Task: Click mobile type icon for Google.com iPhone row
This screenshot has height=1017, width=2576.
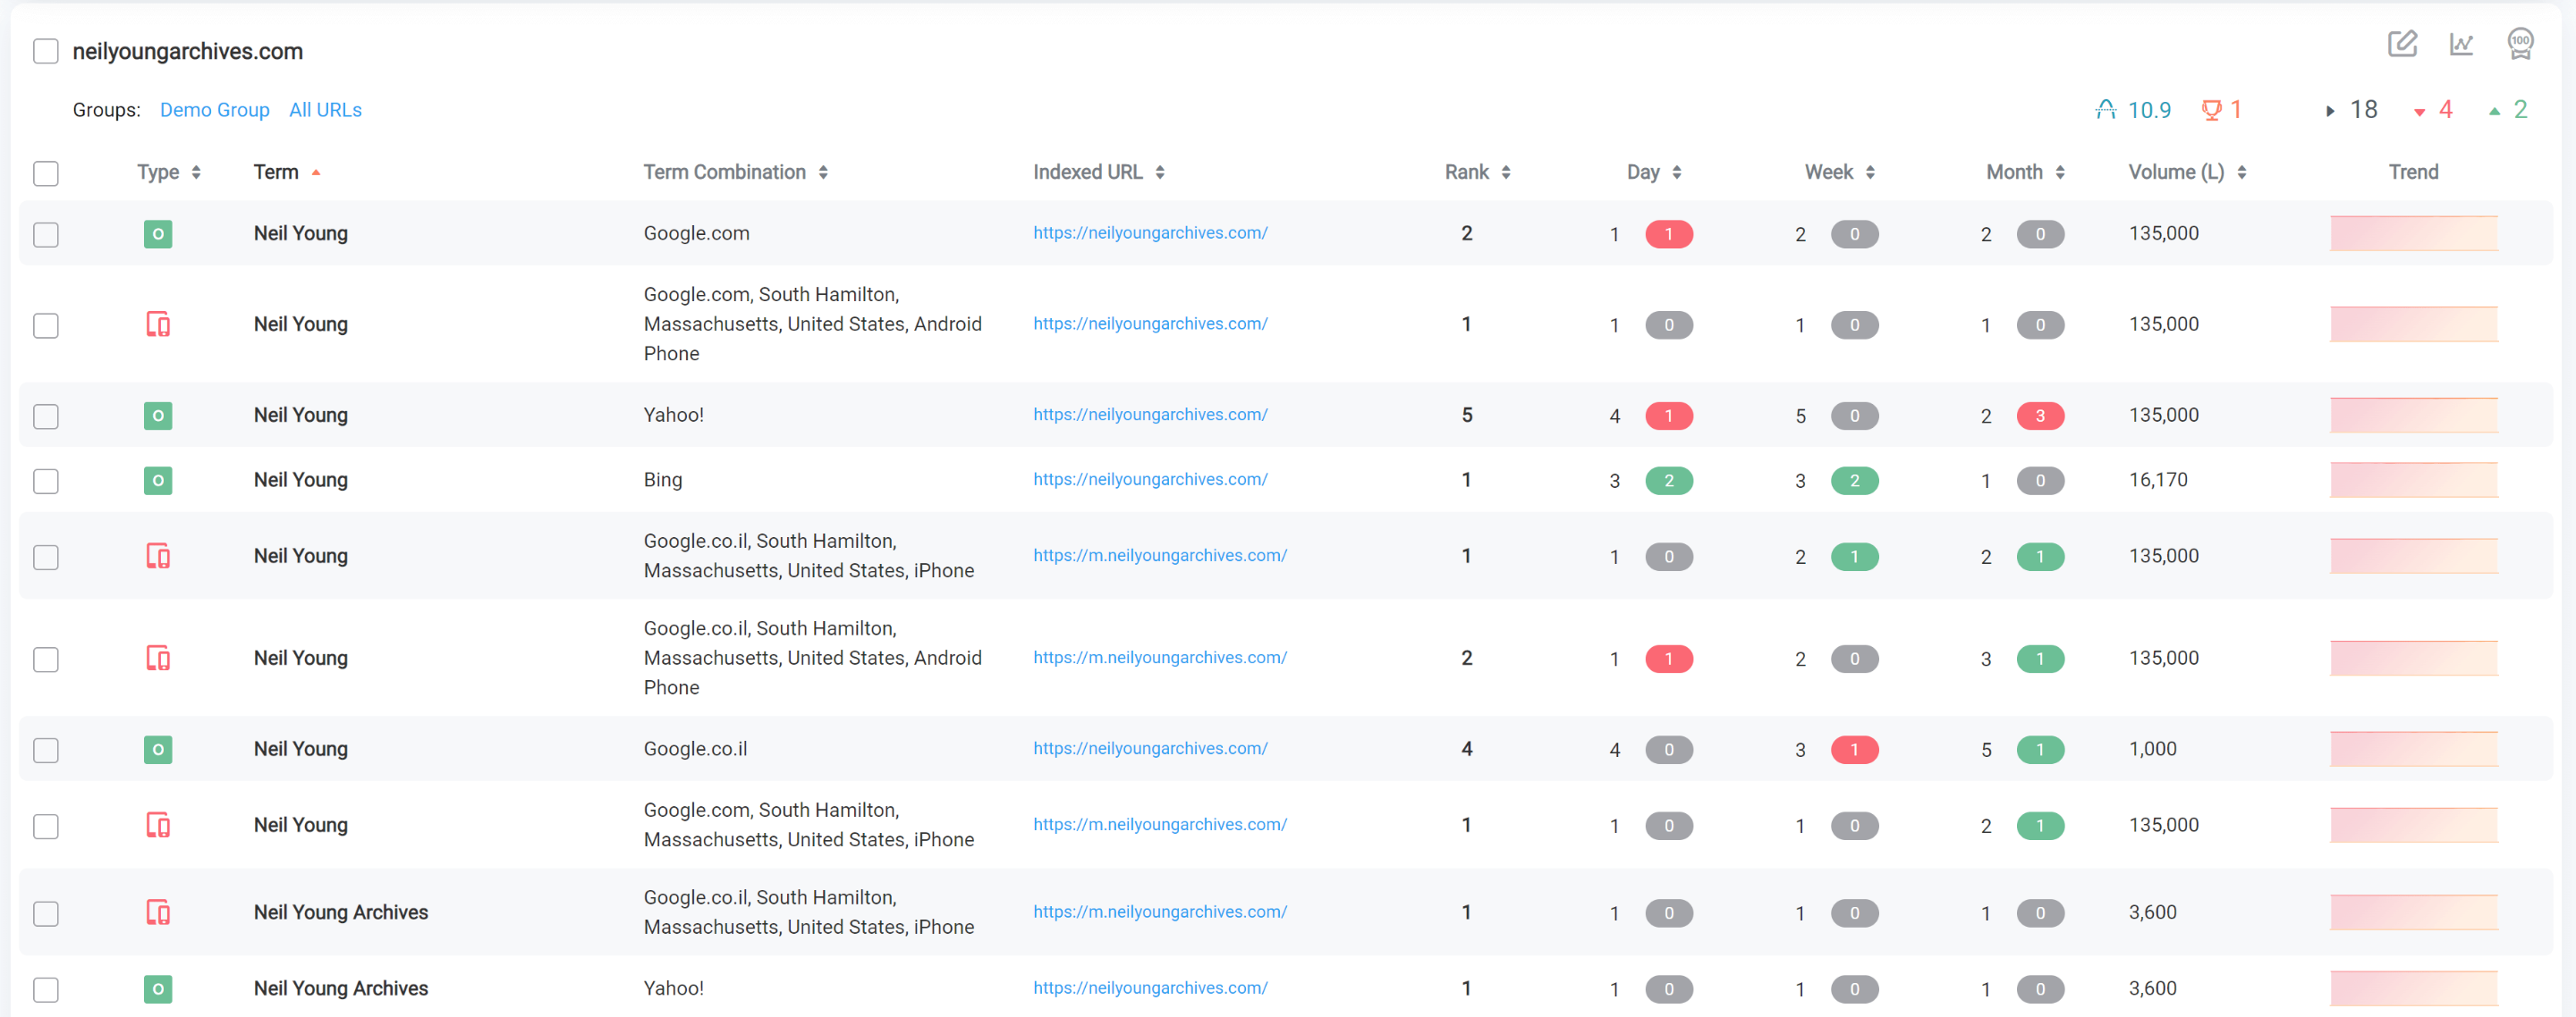Action: pyautogui.click(x=158, y=825)
